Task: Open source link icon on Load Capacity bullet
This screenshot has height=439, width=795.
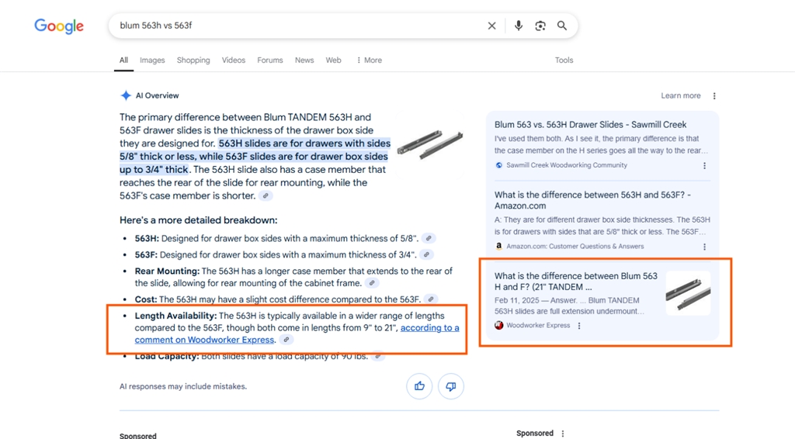Action: click(377, 357)
